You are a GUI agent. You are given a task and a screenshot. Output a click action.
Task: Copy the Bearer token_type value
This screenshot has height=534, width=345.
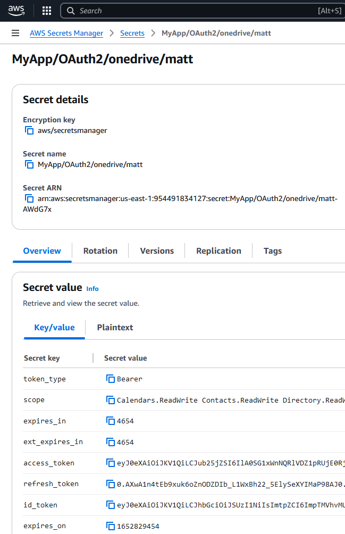pos(110,379)
